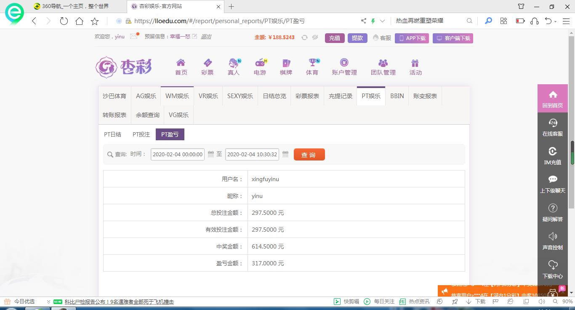Screen dimensions: 575x310
Task: Click the balance refresh icon
Action: 304,37
